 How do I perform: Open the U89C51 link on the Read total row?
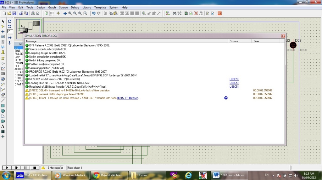(234, 86)
